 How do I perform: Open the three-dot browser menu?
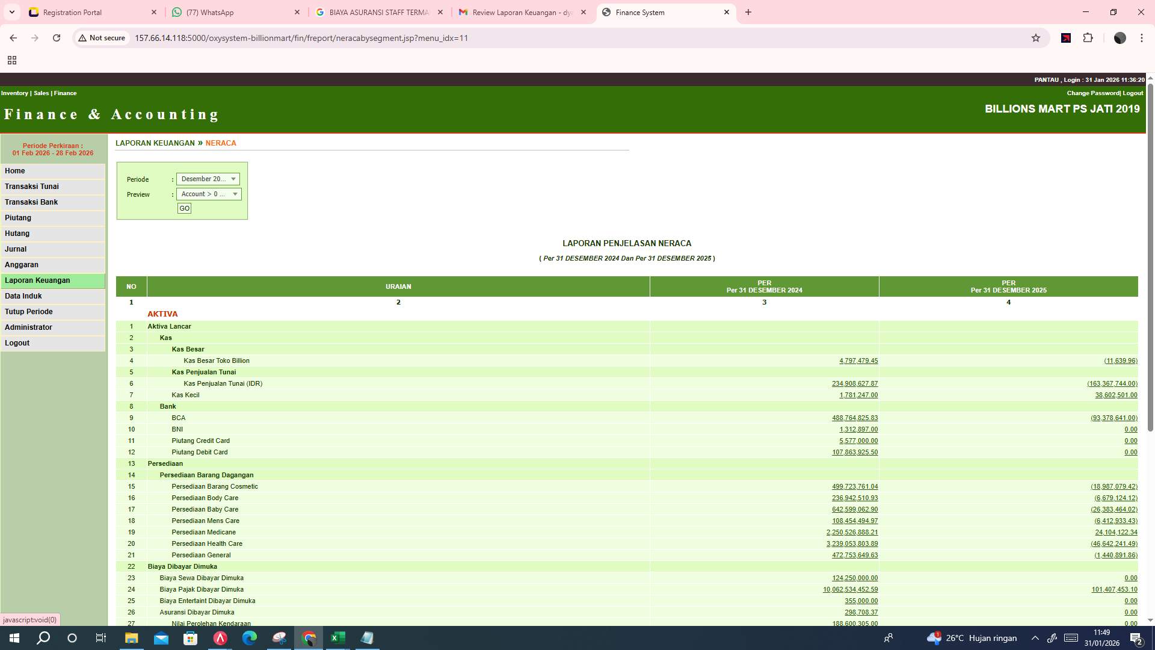pos(1141,37)
